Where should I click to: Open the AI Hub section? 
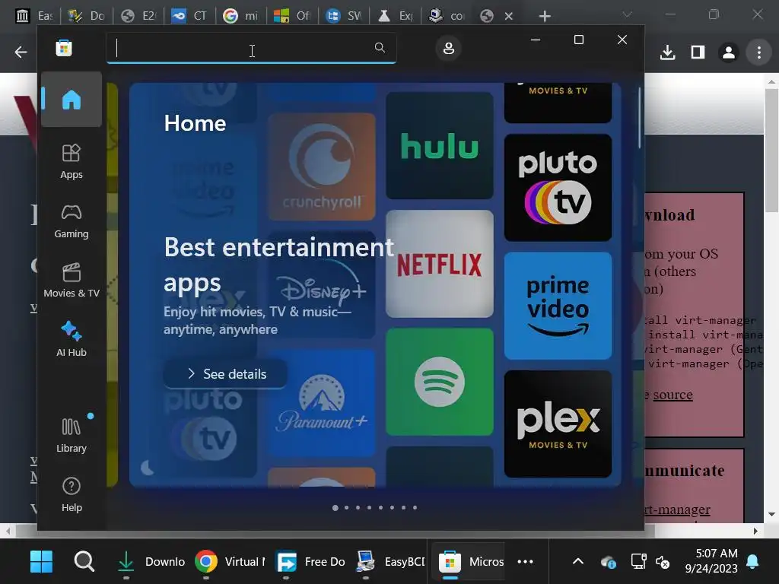coord(72,339)
